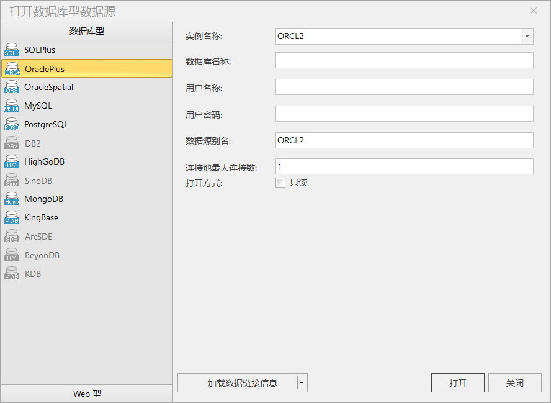Click the SinoDB database icon
551x403 pixels.
coord(12,181)
